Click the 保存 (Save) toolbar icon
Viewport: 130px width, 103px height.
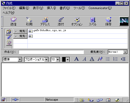(108, 21)
